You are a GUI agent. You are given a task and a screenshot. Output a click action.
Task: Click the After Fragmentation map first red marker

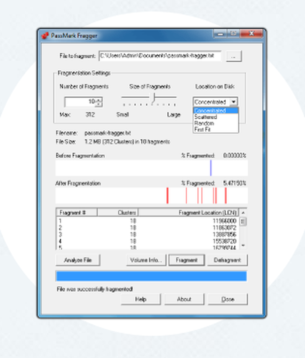[167, 195]
